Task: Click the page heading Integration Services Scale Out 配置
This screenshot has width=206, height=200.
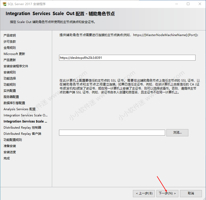Action: 60,14
